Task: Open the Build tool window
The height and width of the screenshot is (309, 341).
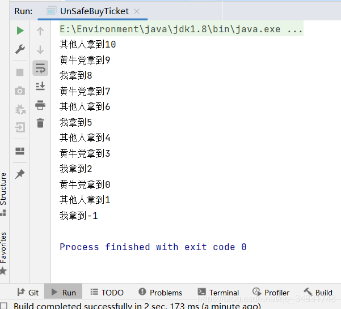Action: (318, 293)
